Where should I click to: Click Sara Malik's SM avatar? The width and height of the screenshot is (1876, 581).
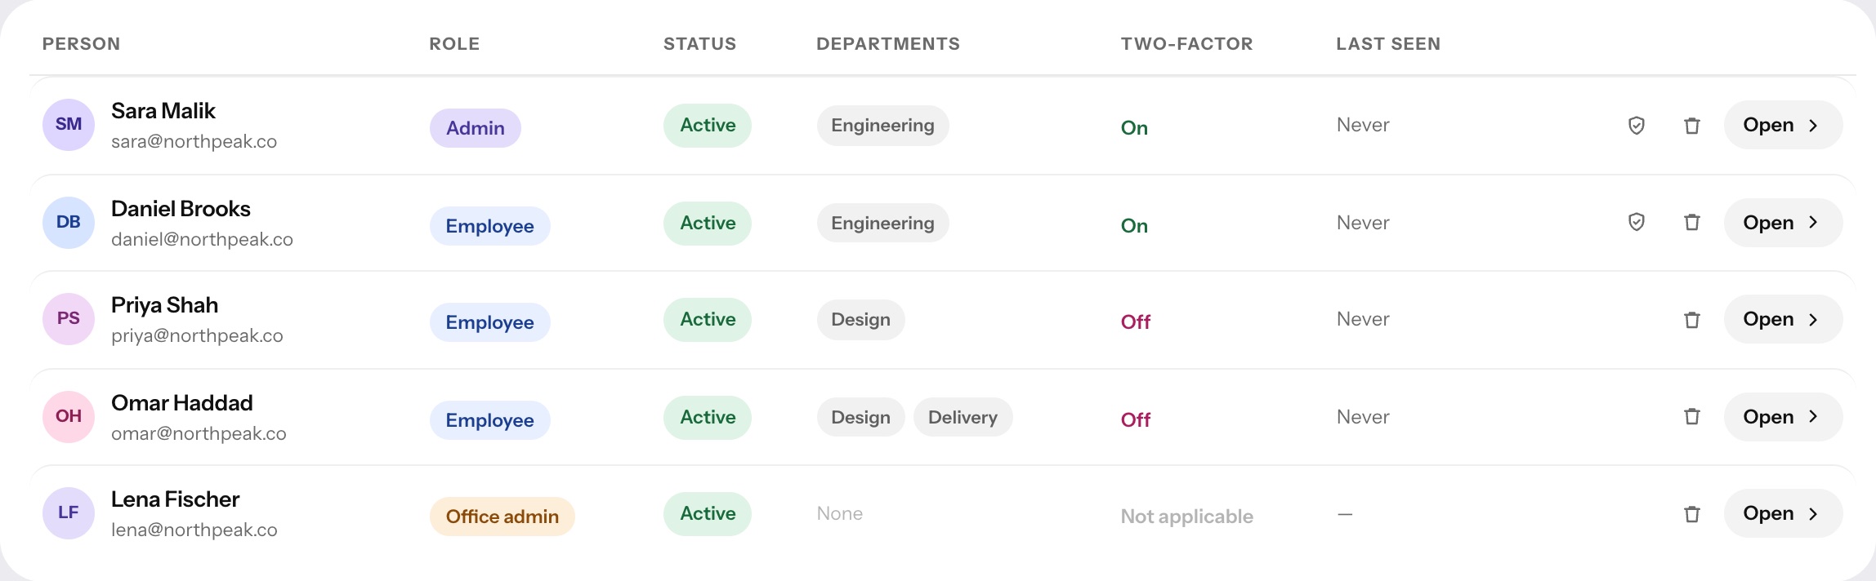[x=69, y=125]
